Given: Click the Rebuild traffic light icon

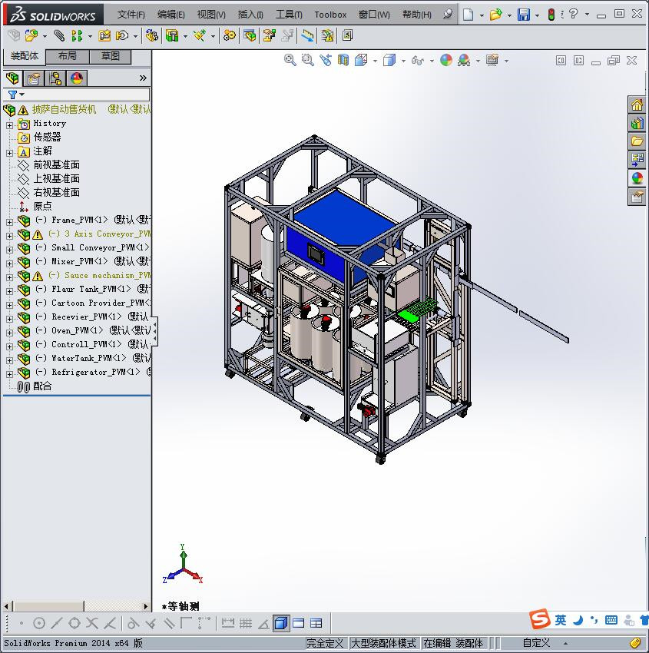Looking at the screenshot, I should coord(551,15).
